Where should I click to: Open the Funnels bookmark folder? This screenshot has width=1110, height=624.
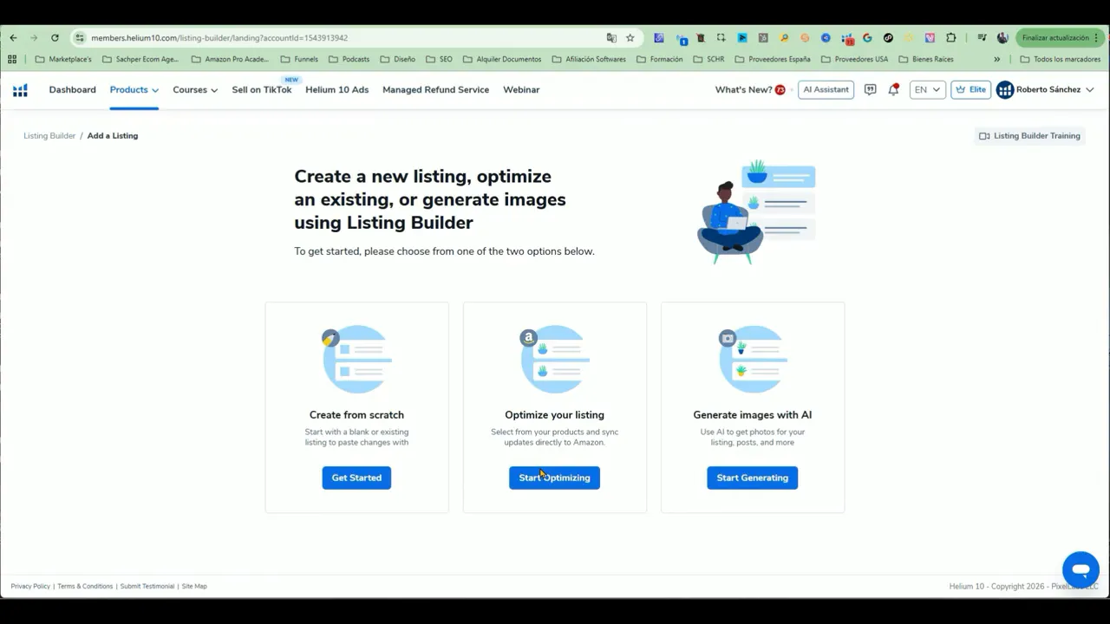pyautogui.click(x=299, y=60)
